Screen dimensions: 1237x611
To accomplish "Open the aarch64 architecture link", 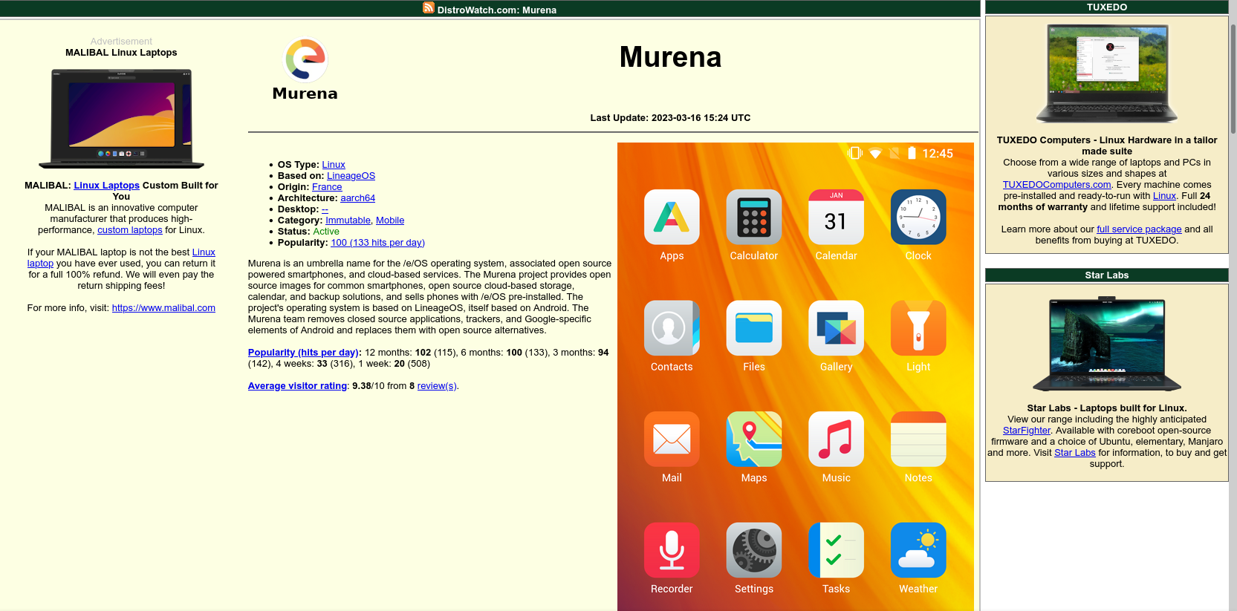I will [357, 198].
